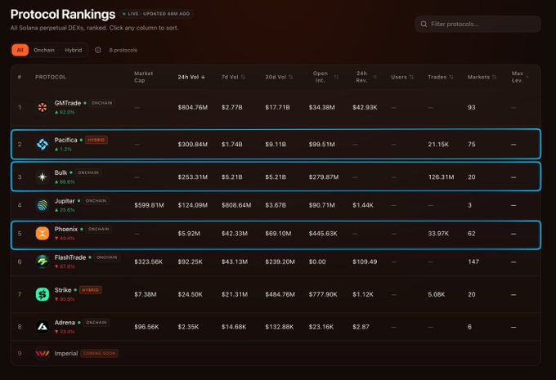Click the Pacifica protocol logo icon
Screen dimensions: 556x380
point(43,144)
